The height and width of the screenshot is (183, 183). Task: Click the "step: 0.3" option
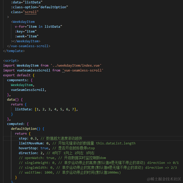(28, 138)
